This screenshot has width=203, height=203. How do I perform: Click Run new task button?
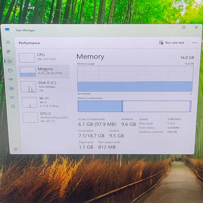172,42
